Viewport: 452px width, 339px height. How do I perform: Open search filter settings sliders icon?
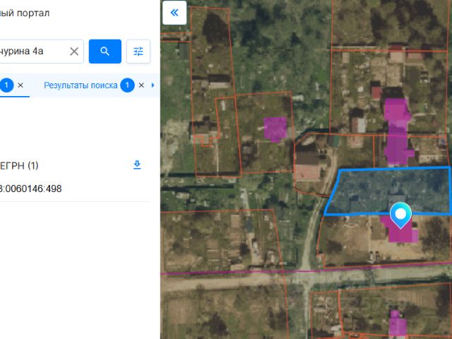click(138, 52)
